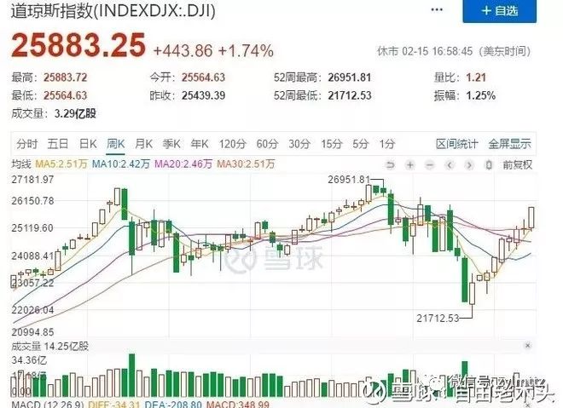Select the 30分 interval tab
Viewport: 563px width, 408px height.
[x=299, y=144]
